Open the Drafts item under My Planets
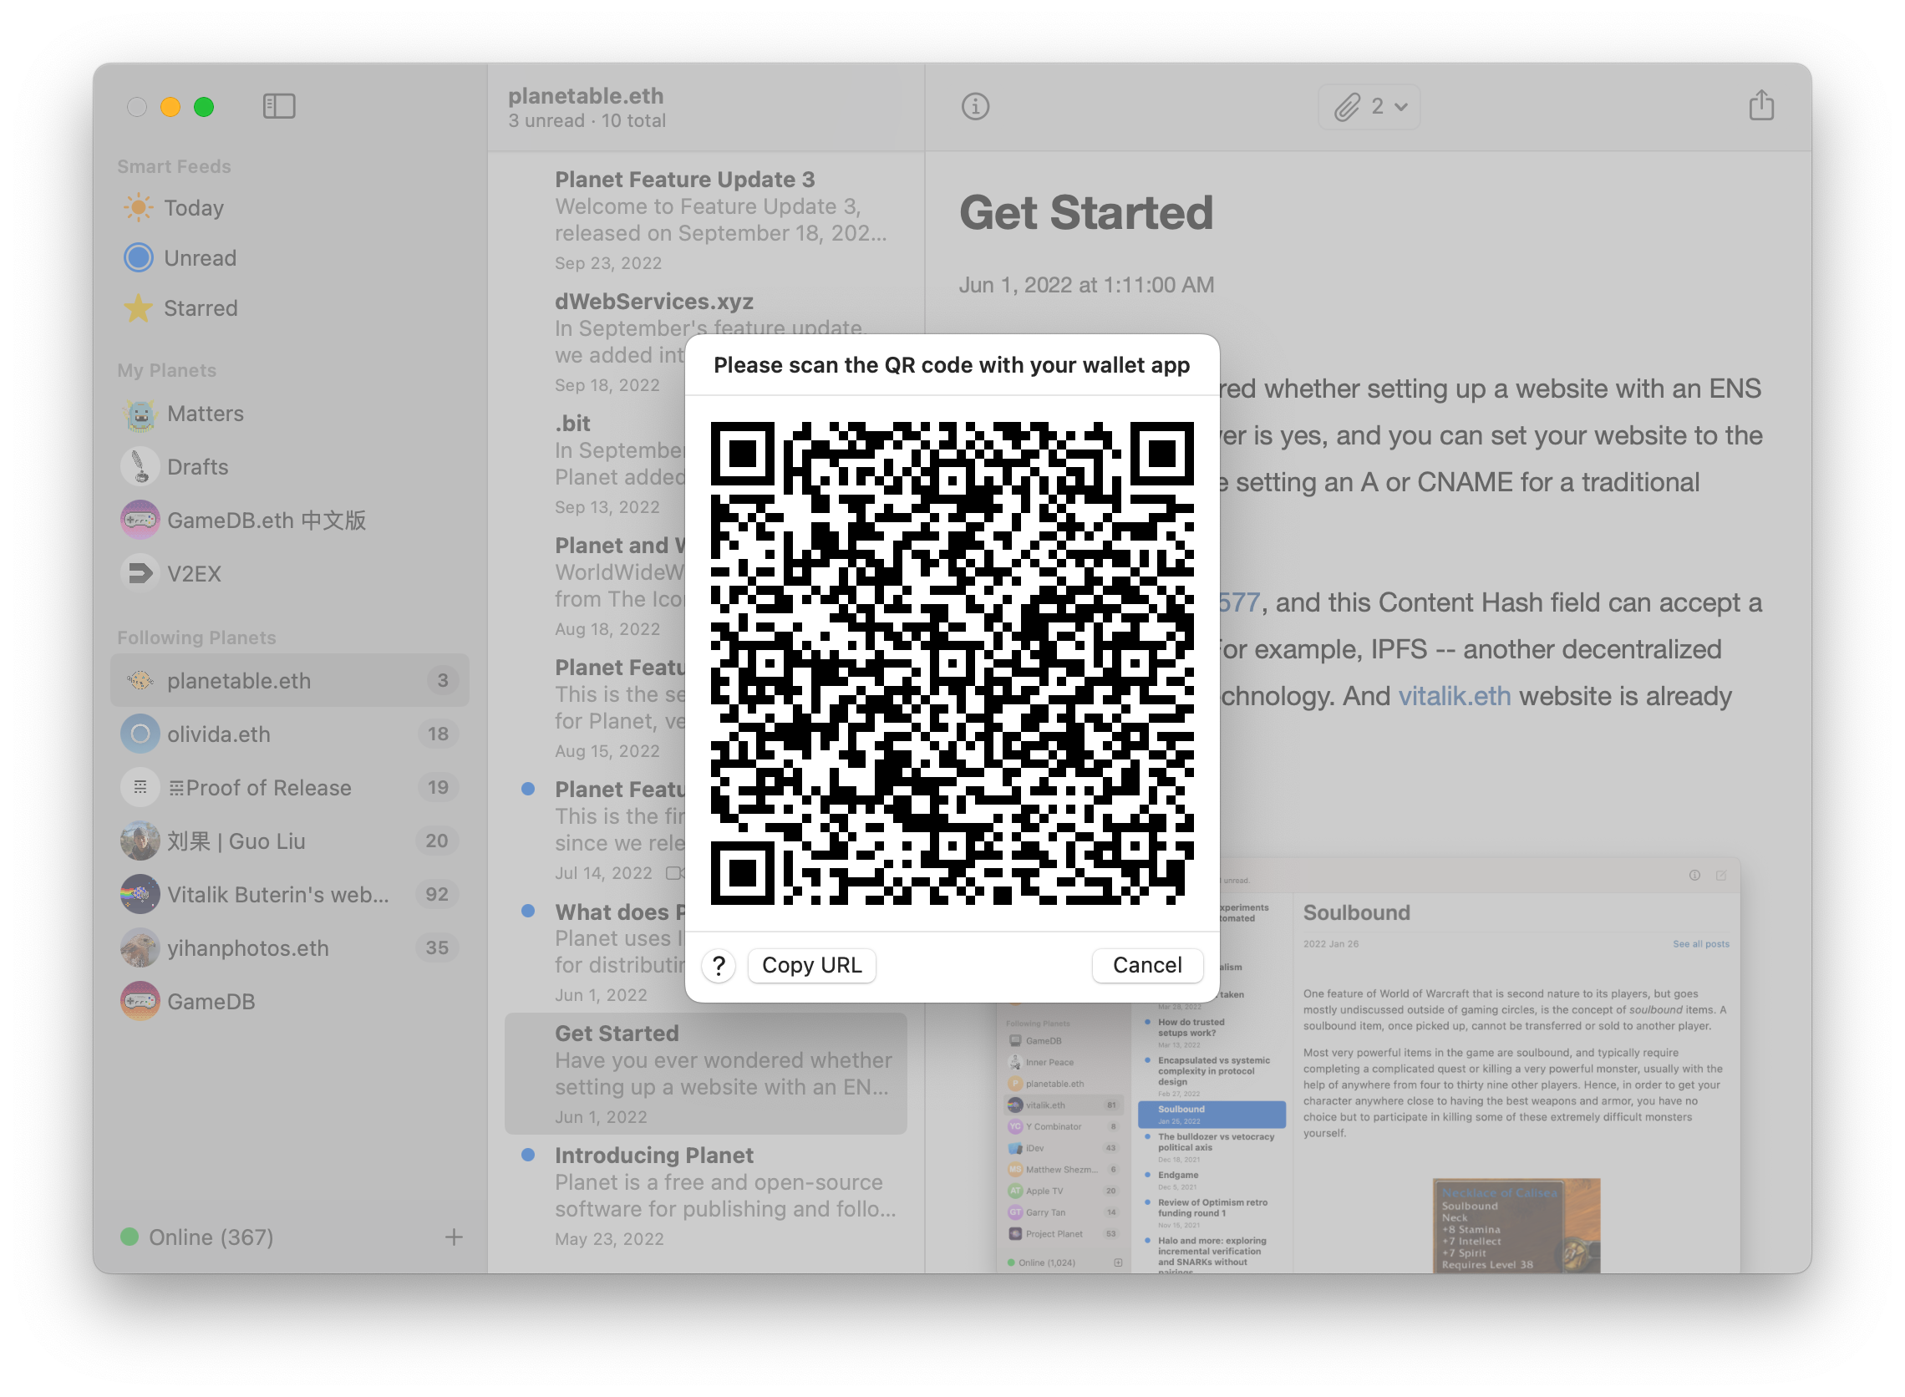This screenshot has height=1397, width=1905. pyautogui.click(x=198, y=466)
